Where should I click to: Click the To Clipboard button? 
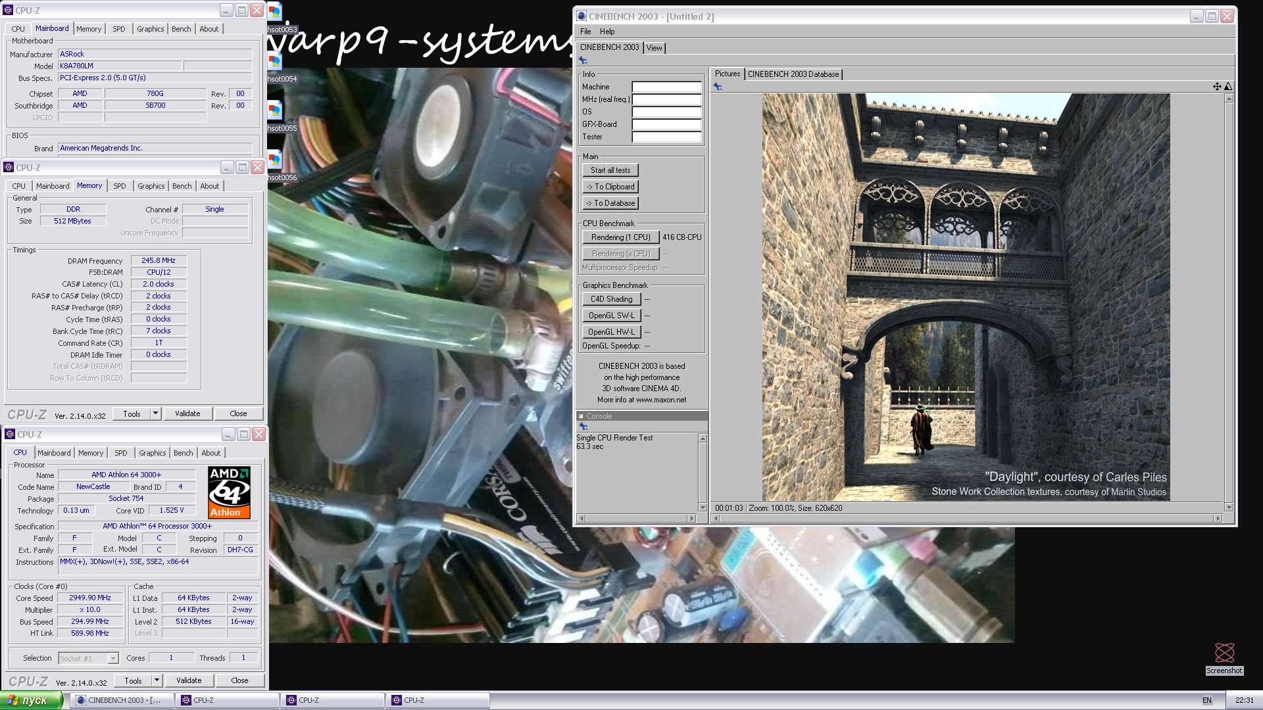(x=610, y=187)
